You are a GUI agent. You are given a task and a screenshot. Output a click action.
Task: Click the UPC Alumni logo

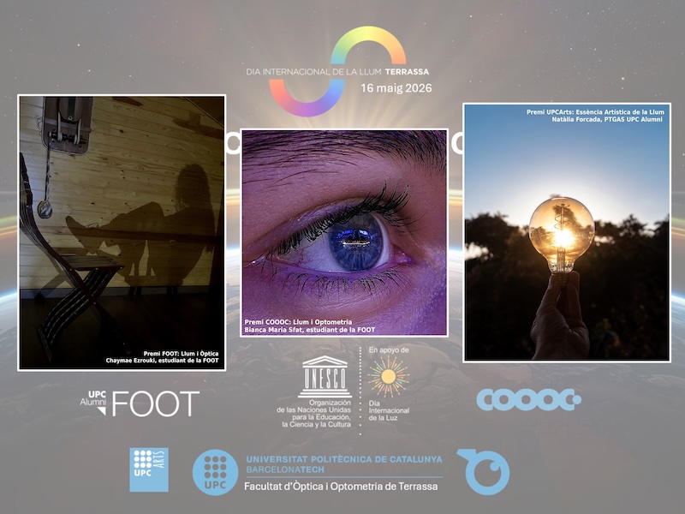pyautogui.click(x=93, y=402)
